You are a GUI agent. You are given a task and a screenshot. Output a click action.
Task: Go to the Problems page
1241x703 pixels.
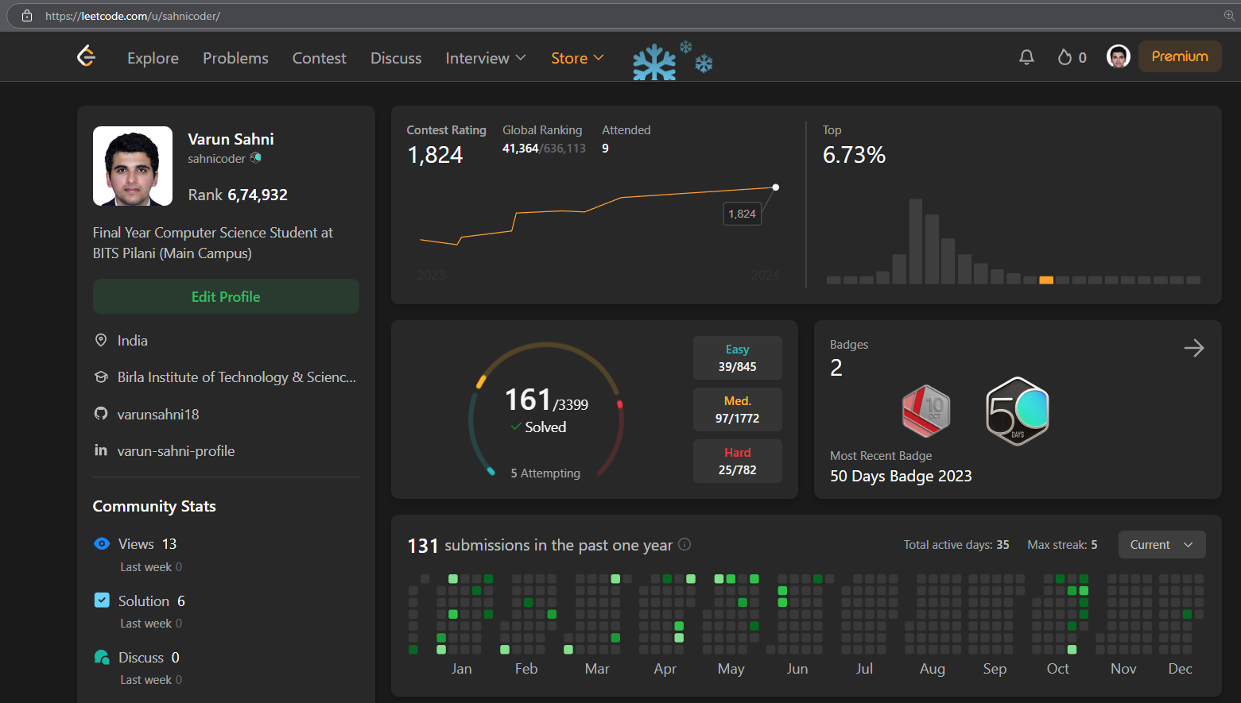235,58
